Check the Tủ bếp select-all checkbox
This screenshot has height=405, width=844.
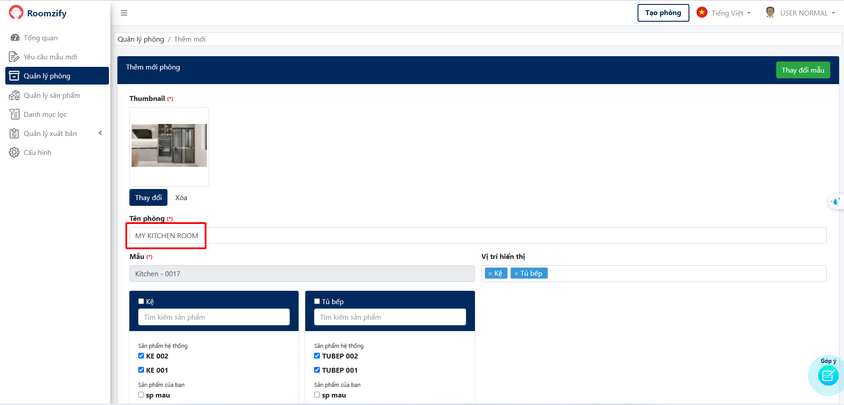click(317, 301)
